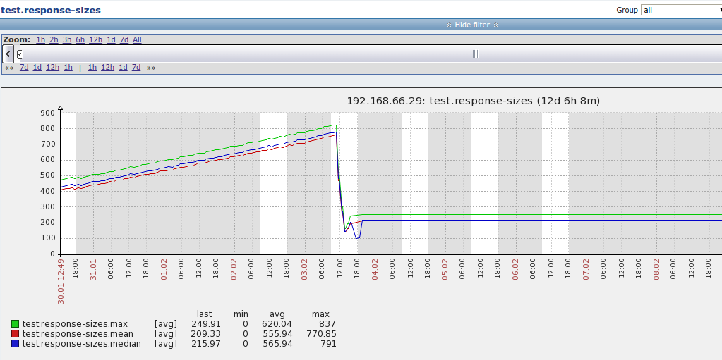Click the max value '837'
Image resolution: width=722 pixels, height=360 pixels.
(327, 324)
